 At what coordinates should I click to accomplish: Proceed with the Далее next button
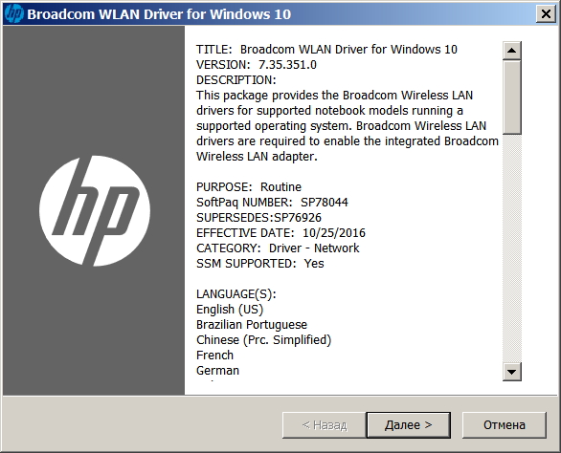(x=408, y=425)
